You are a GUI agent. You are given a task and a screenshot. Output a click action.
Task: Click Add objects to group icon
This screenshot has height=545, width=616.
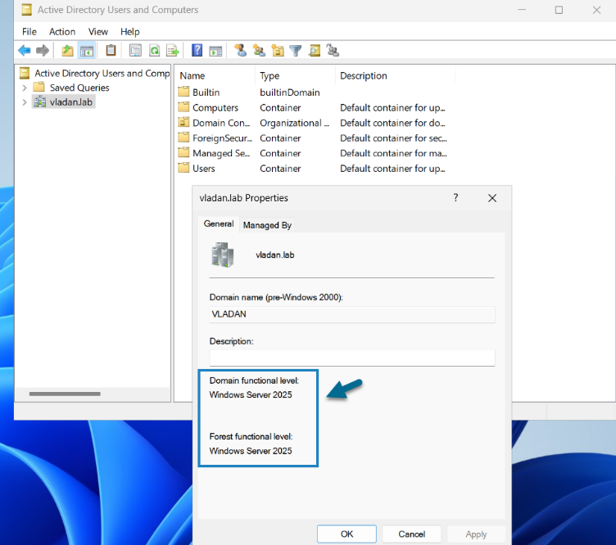tap(333, 50)
